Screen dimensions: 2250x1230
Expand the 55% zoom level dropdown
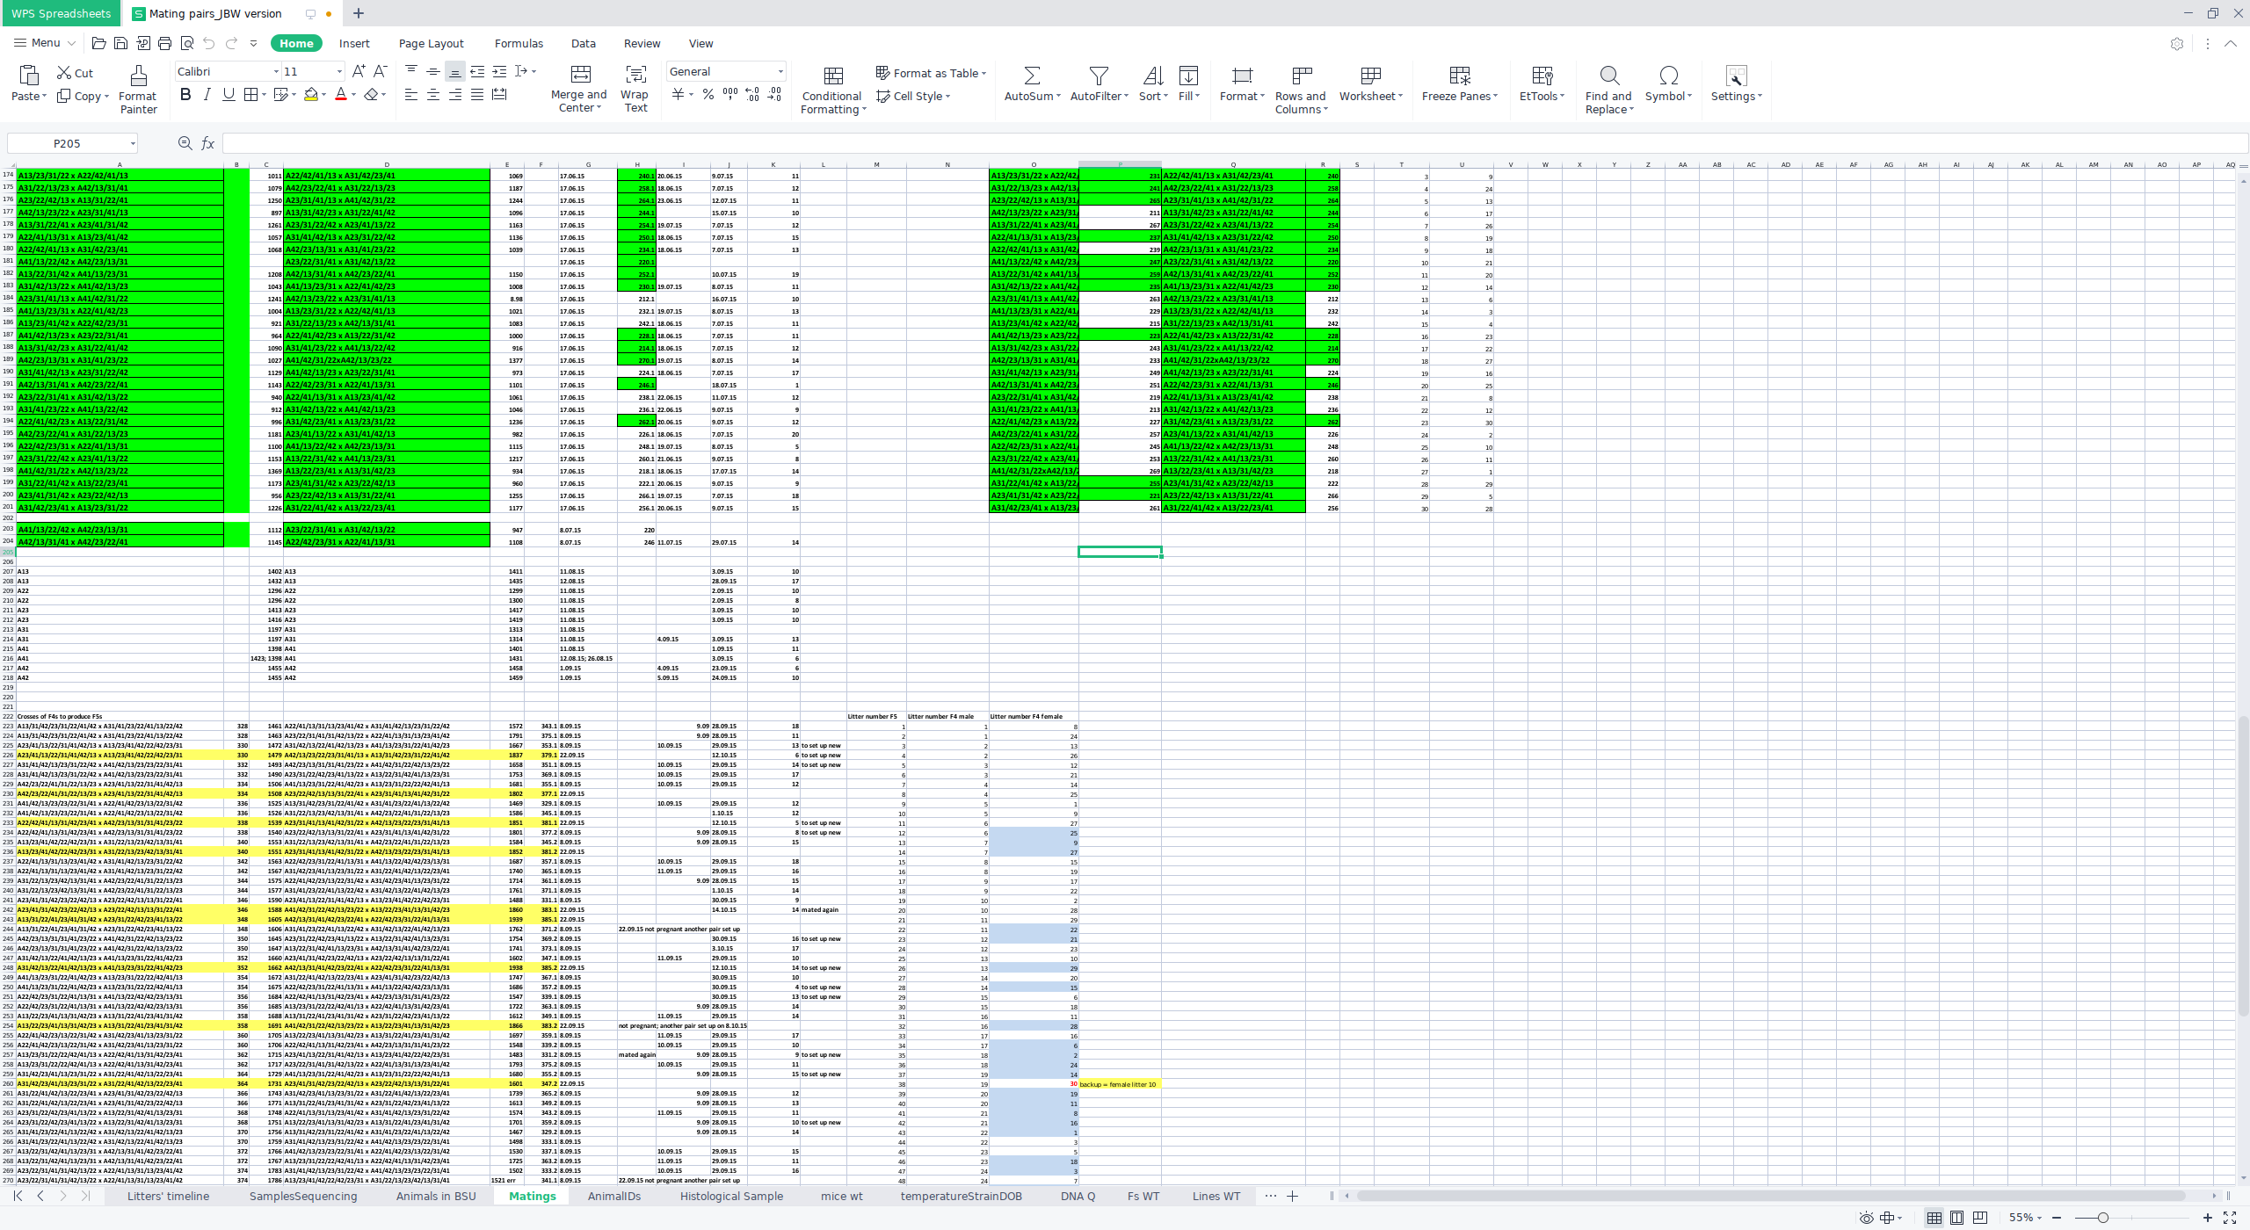click(x=2039, y=1218)
